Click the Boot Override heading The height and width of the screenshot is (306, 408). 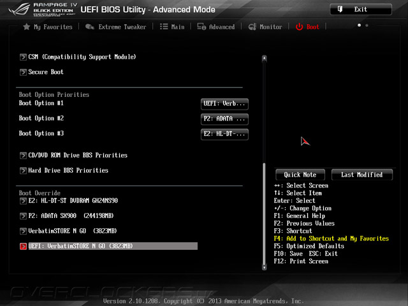[40, 193]
